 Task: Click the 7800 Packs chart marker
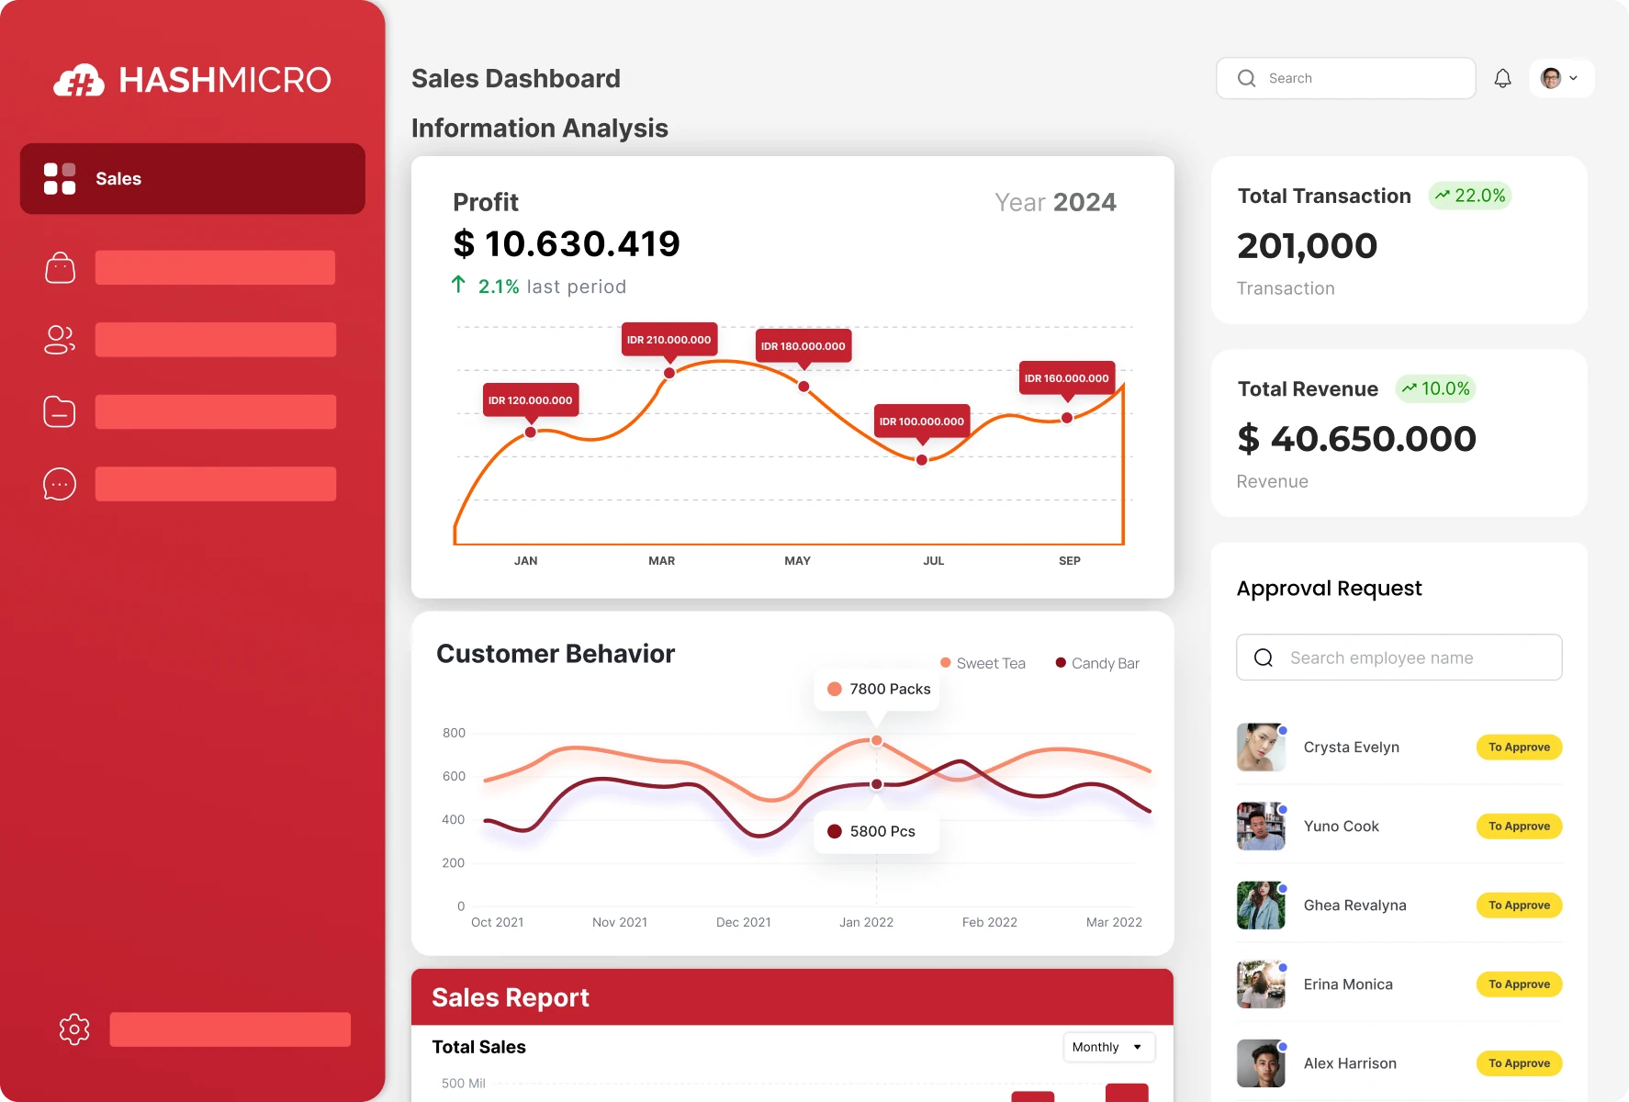tap(877, 740)
